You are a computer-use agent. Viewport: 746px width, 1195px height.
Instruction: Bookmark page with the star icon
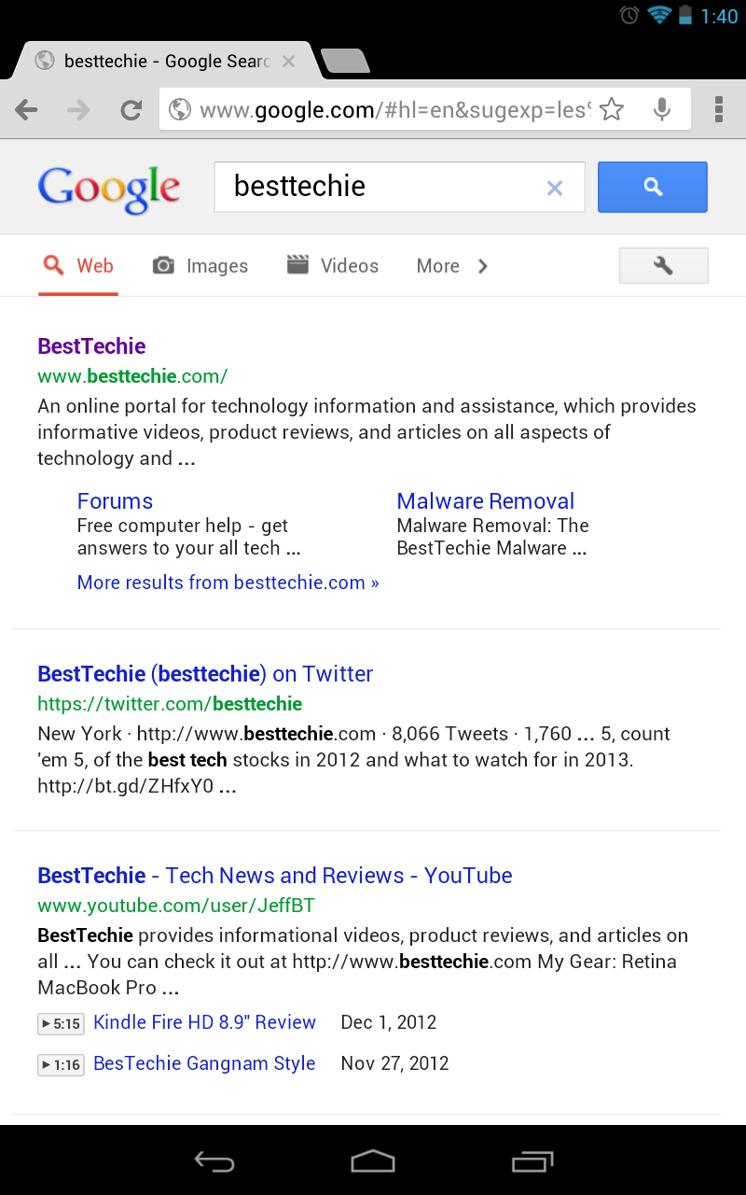click(612, 110)
